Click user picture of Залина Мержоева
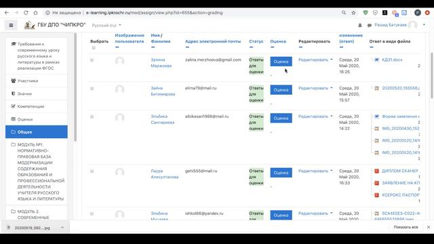 coord(119,61)
